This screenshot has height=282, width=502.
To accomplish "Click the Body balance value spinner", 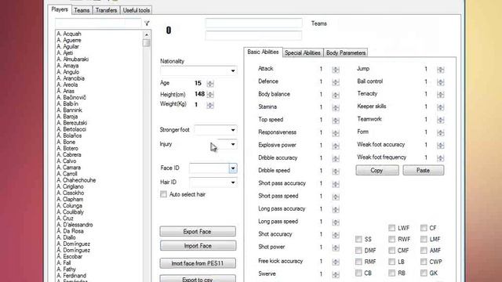I will [x=336, y=95].
